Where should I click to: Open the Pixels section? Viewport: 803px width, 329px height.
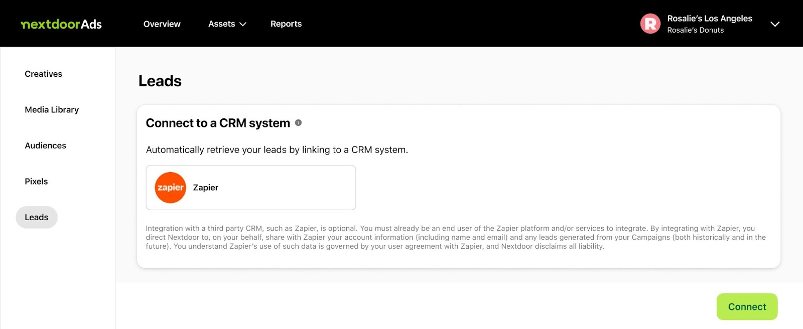click(x=36, y=182)
